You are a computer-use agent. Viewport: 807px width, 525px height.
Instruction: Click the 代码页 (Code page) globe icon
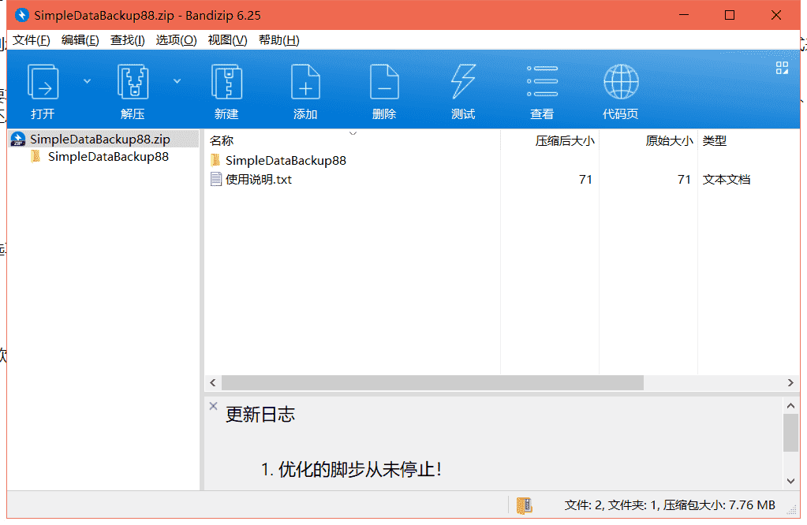[x=621, y=82]
